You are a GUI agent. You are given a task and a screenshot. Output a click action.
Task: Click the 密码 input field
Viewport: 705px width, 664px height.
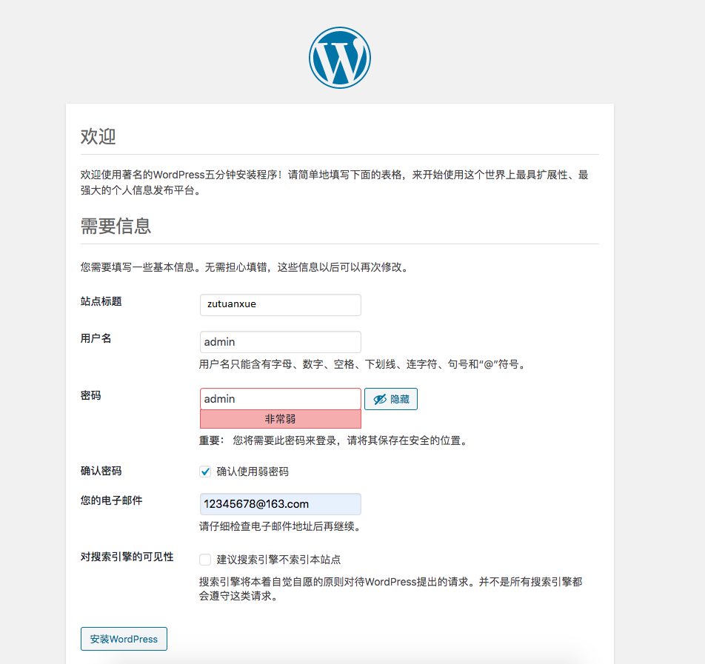(x=280, y=398)
